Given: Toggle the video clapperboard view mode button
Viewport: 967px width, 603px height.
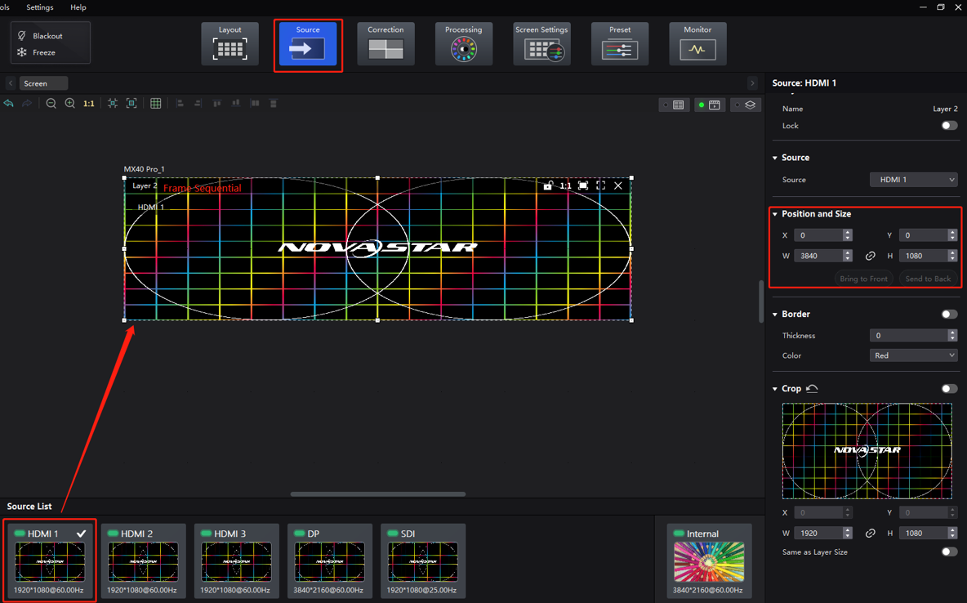Looking at the screenshot, I should [709, 105].
